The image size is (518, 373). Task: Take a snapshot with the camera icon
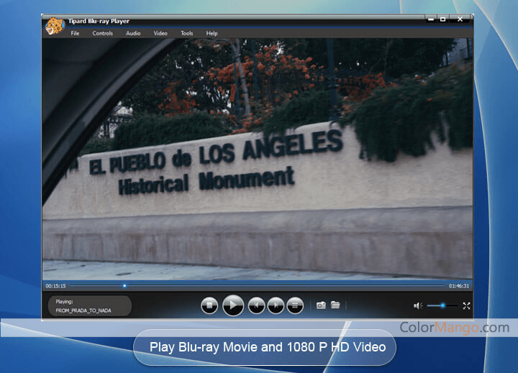(321, 305)
